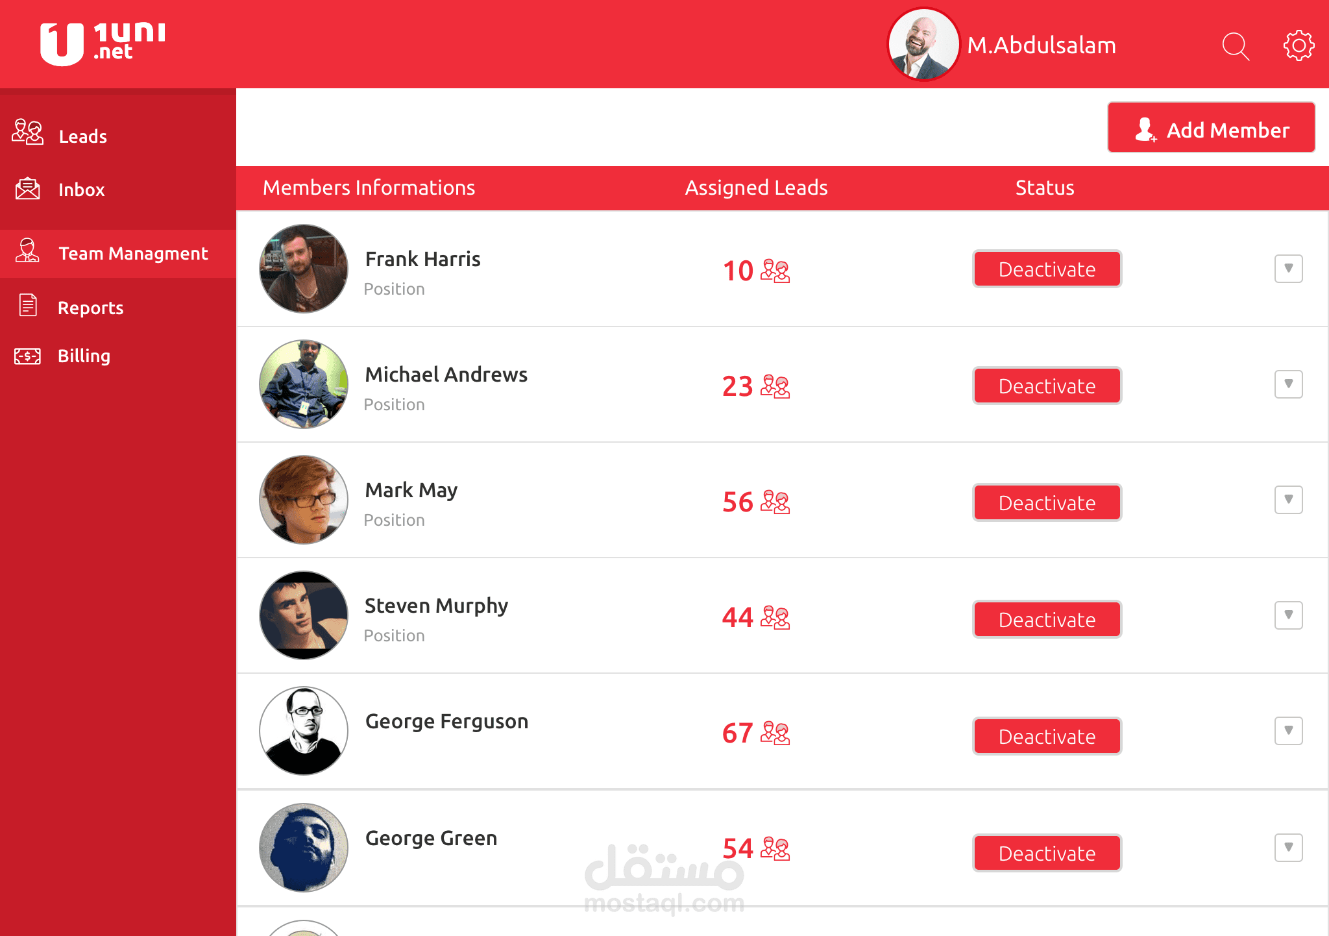The height and width of the screenshot is (936, 1329).
Task: Click the leads icon next to Frank Harris's 10
Action: coord(775,271)
